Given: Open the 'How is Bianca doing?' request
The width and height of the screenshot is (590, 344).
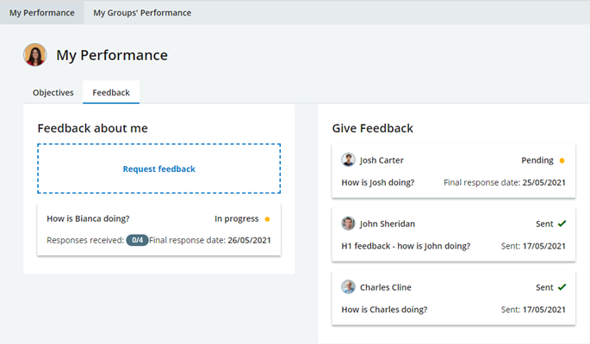Looking at the screenshot, I should coord(88,218).
